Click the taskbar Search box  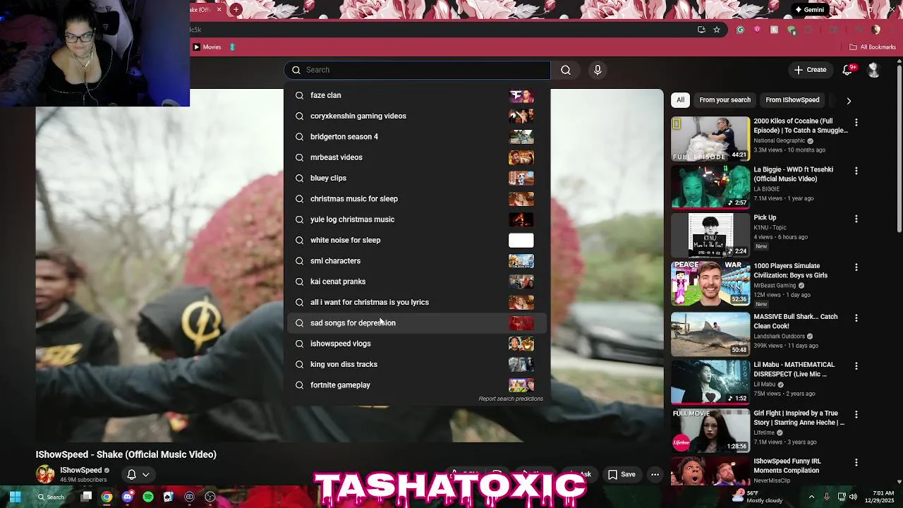[51, 497]
